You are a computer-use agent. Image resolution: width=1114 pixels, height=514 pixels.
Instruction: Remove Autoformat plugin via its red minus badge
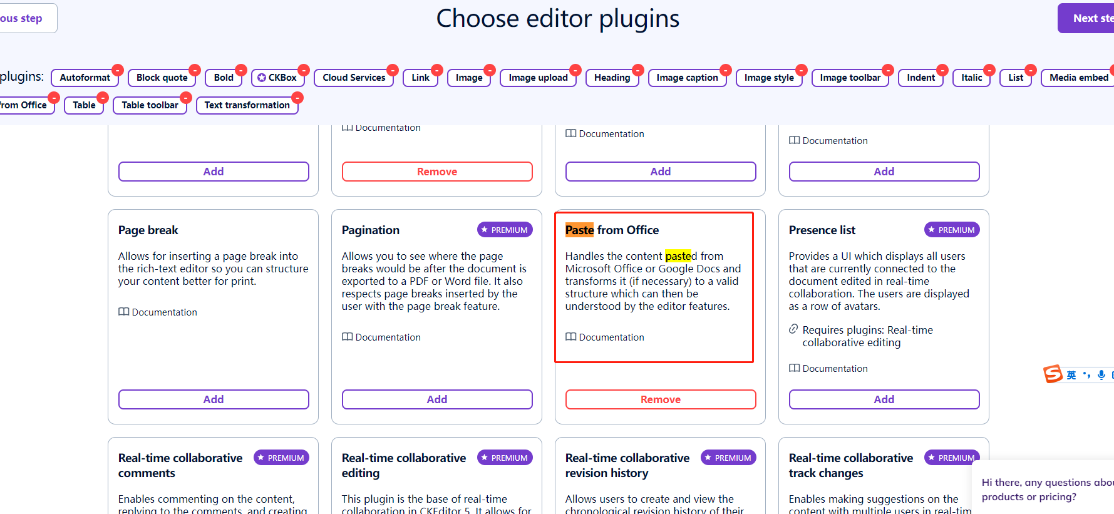[117, 70]
